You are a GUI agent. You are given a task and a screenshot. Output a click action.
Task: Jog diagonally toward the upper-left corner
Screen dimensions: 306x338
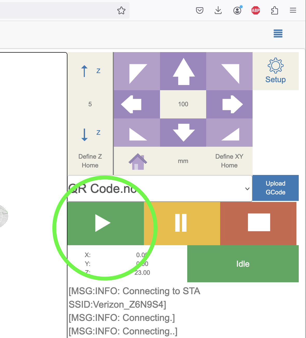coord(137,71)
